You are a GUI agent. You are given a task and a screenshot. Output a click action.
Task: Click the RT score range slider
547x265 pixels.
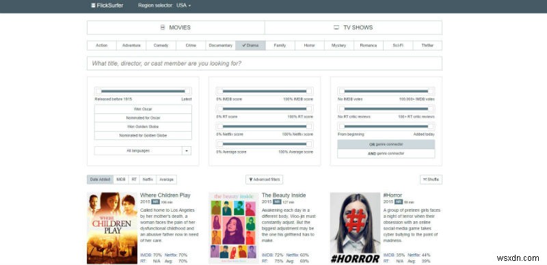coord(265,109)
